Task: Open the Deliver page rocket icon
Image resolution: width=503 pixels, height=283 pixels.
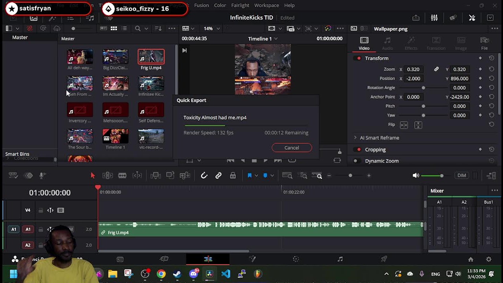Action: [x=384, y=259]
